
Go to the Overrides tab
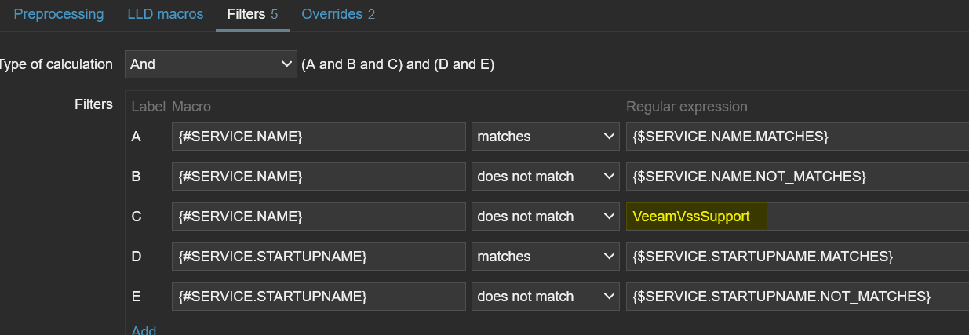pyautogui.click(x=338, y=14)
